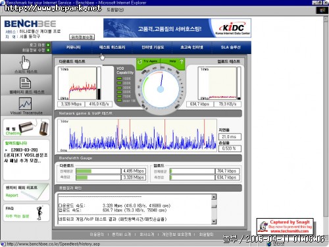
Task: Click the 0,533 % packet loss field
Action: pos(230,148)
